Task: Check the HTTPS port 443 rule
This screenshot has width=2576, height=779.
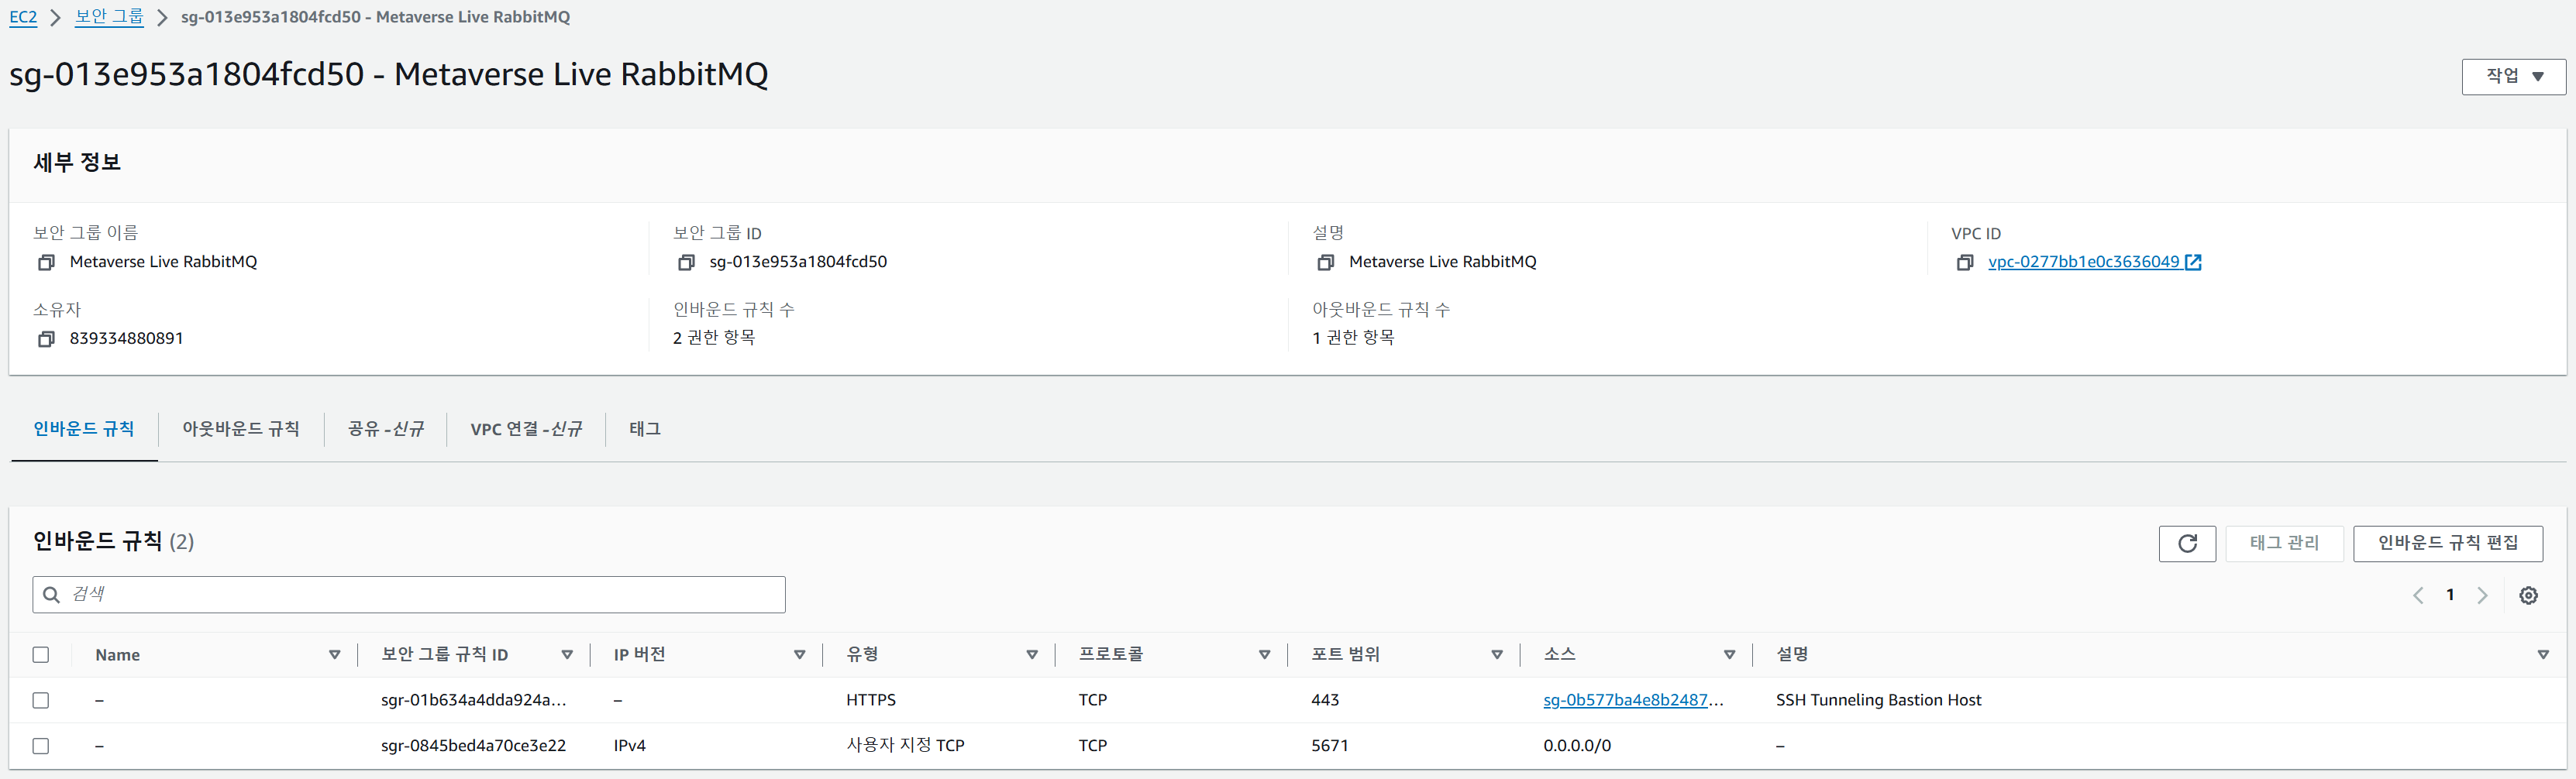Action: (41, 700)
